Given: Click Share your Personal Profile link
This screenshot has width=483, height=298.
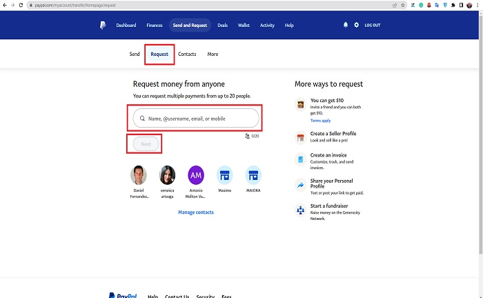Looking at the screenshot, I should point(331,183).
